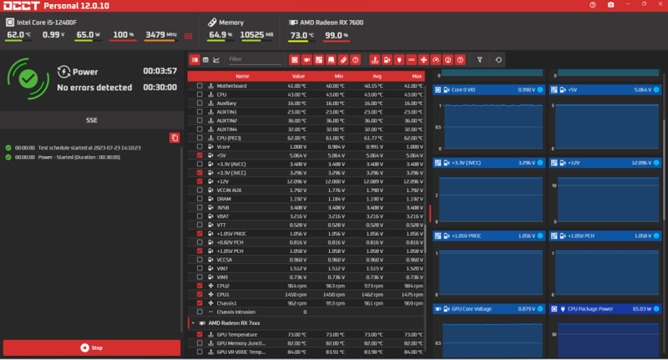Toggle the fan sensor type filter
Screen dimensions: 668x360
423,59
